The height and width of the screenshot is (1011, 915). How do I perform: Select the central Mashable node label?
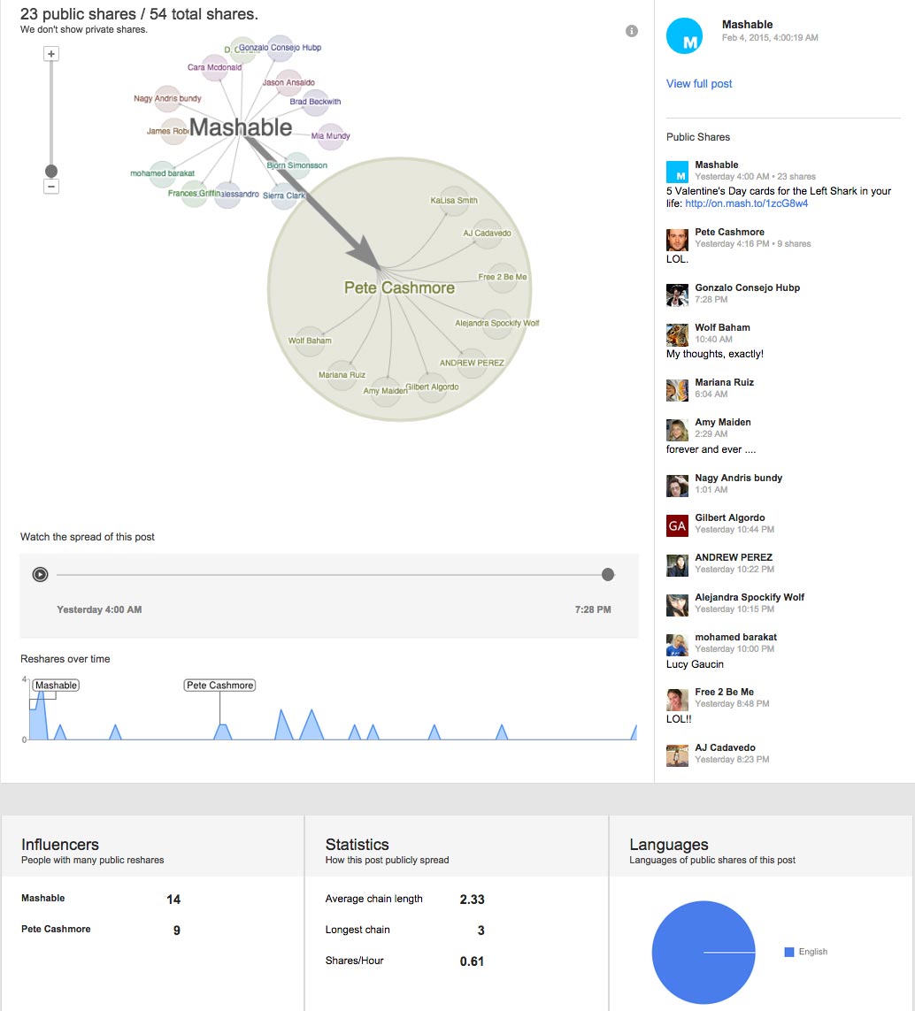241,128
